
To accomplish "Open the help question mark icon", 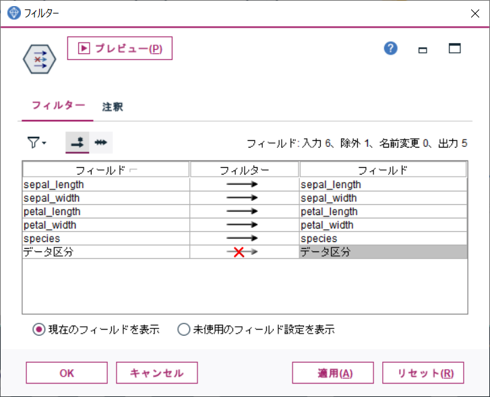I will [391, 49].
